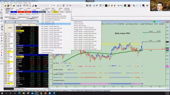Click the red down arrow drawing tool
Image resolution: width=170 pixels, height=95 pixels.
click(x=2, y=52)
